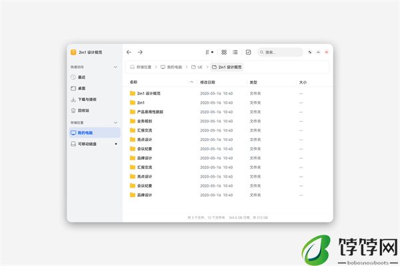Click the 文件夹 type cell of 业务规划 row
400x266 pixels.
tap(255, 121)
